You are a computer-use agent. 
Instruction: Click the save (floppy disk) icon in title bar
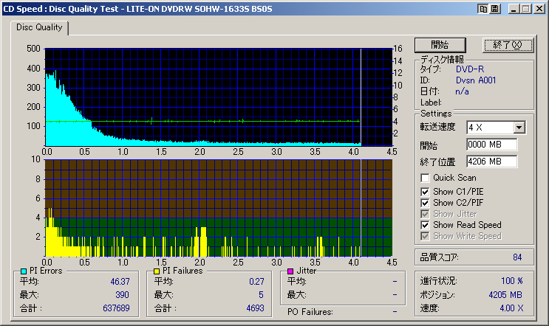495,9
